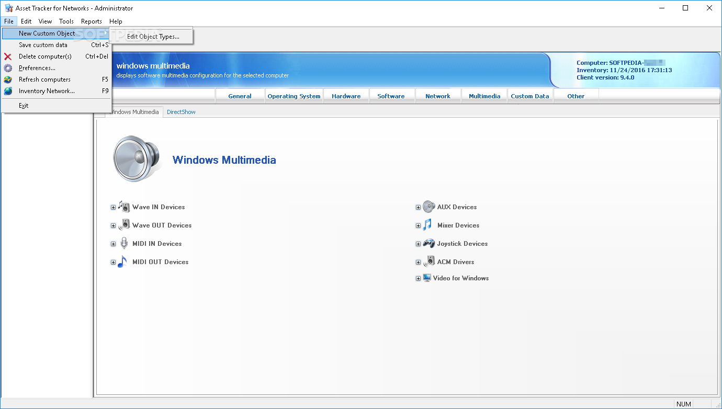722x409 pixels.
Task: Open the DirectShow sub-tab
Action: (x=181, y=112)
